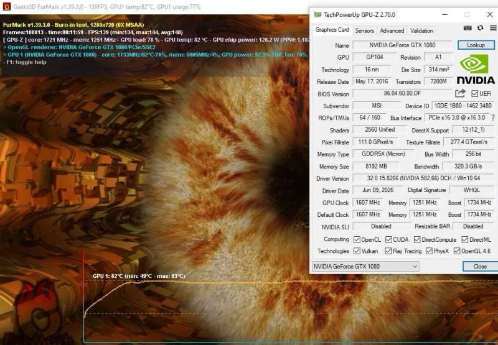
Task: Click the FurMark burn-in test title line
Action: pyautogui.click(x=73, y=25)
